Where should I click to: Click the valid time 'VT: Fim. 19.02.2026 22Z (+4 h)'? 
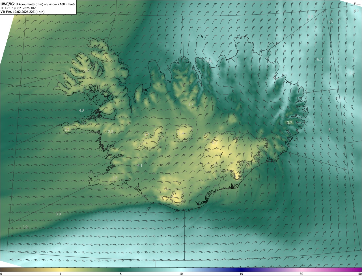click(x=22, y=12)
